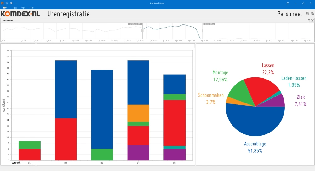Click the export icon next to Personeel
This screenshot has width=315, height=171.
pos(307,14)
